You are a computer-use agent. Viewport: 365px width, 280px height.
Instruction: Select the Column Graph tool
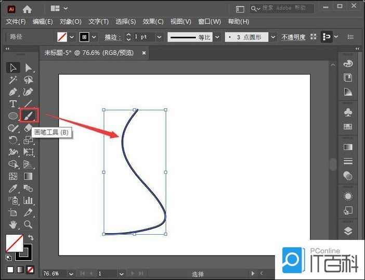point(28,200)
